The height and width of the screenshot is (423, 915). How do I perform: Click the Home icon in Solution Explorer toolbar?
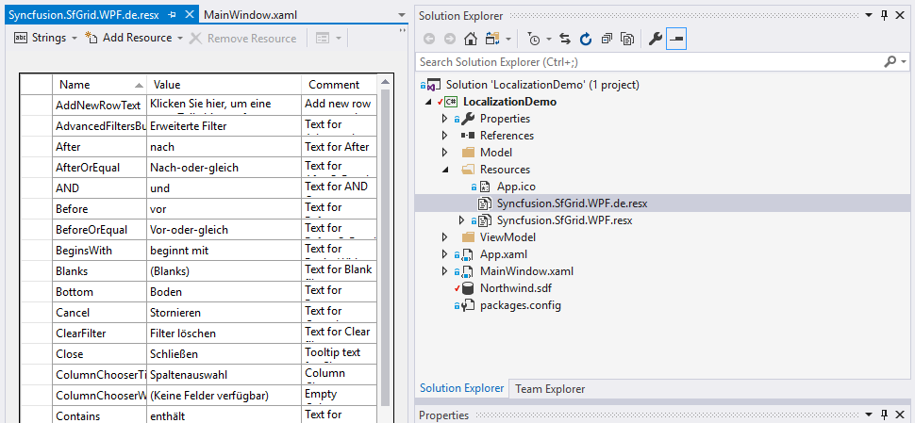(x=471, y=39)
